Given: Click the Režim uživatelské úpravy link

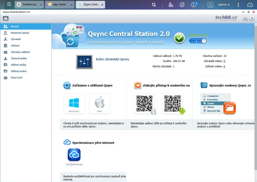Looking at the screenshot, I should (112, 59).
